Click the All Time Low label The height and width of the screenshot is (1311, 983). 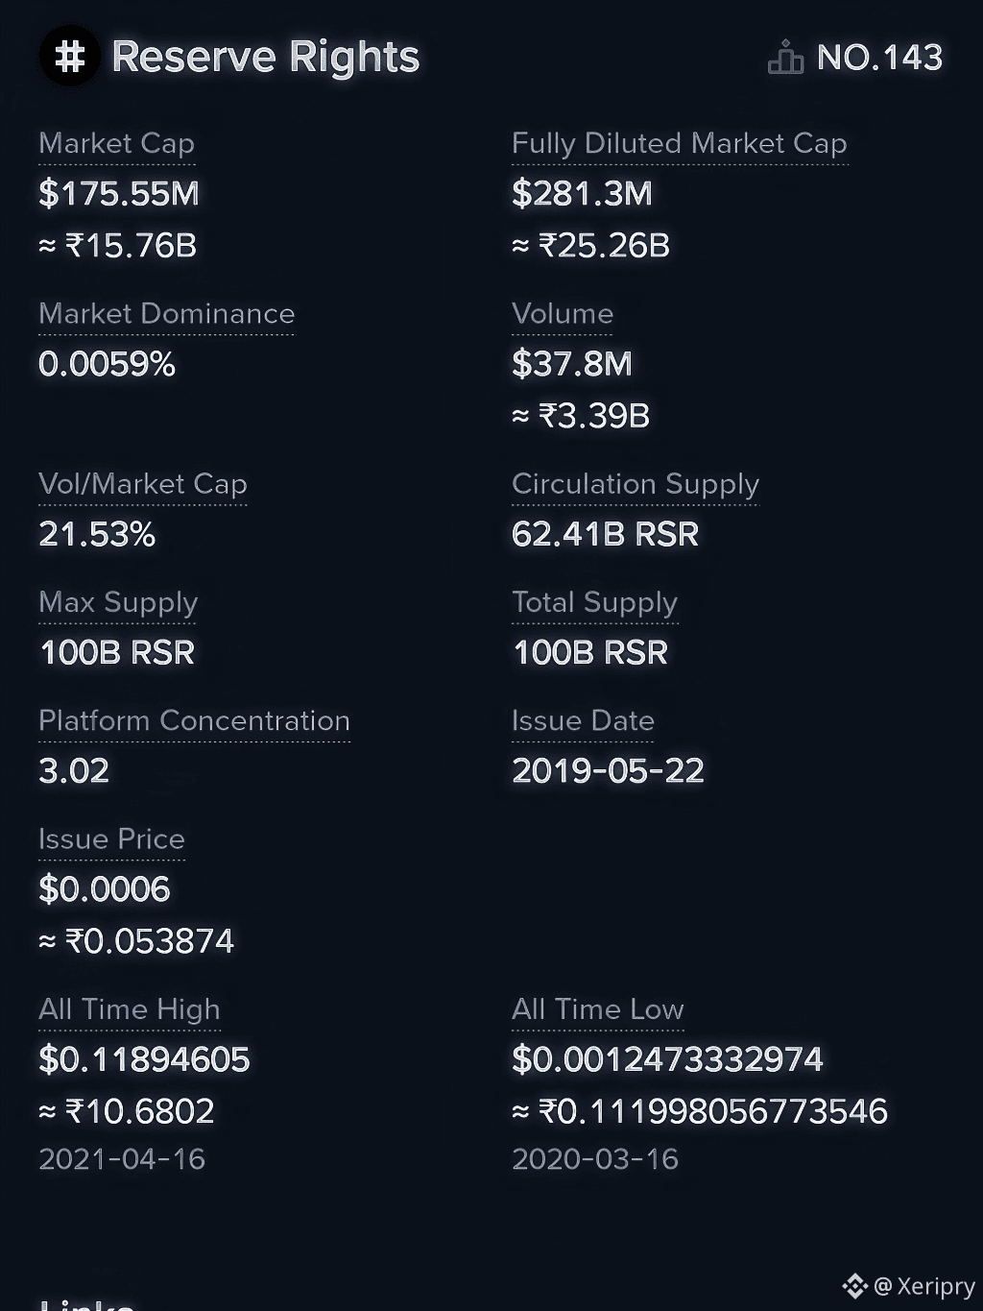coord(598,1009)
